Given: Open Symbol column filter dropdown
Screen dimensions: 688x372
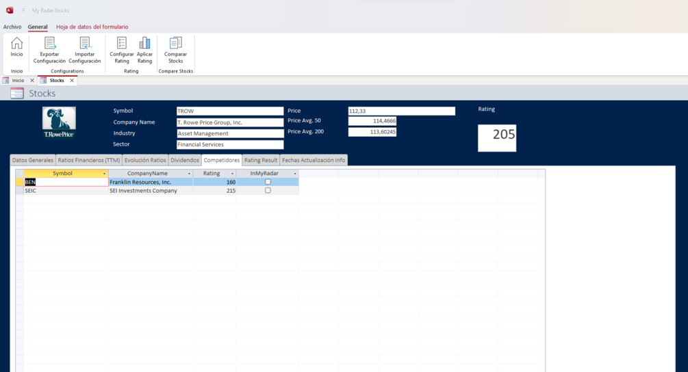Looking at the screenshot, I should [x=105, y=174].
